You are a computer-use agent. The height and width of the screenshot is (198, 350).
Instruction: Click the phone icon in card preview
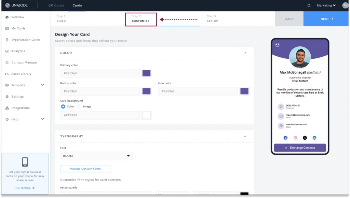[x=281, y=107]
